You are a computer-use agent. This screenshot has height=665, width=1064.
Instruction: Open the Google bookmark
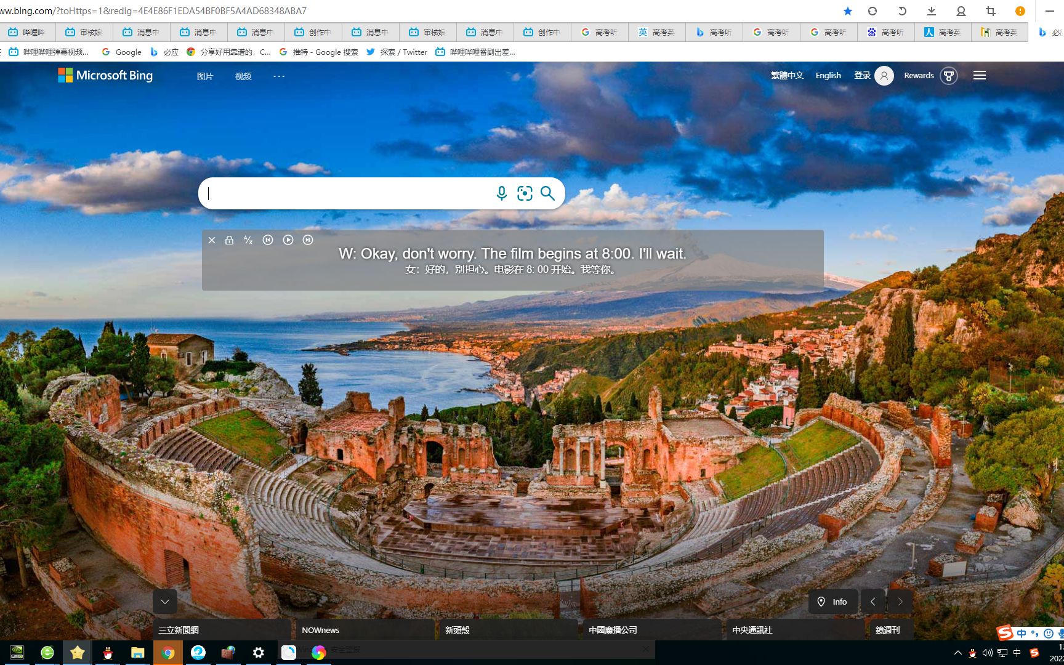(121, 52)
